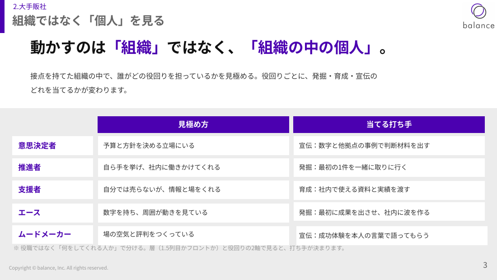Click the footnote starting ※ 役職ではなく
The image size is (497, 280).
180,248
